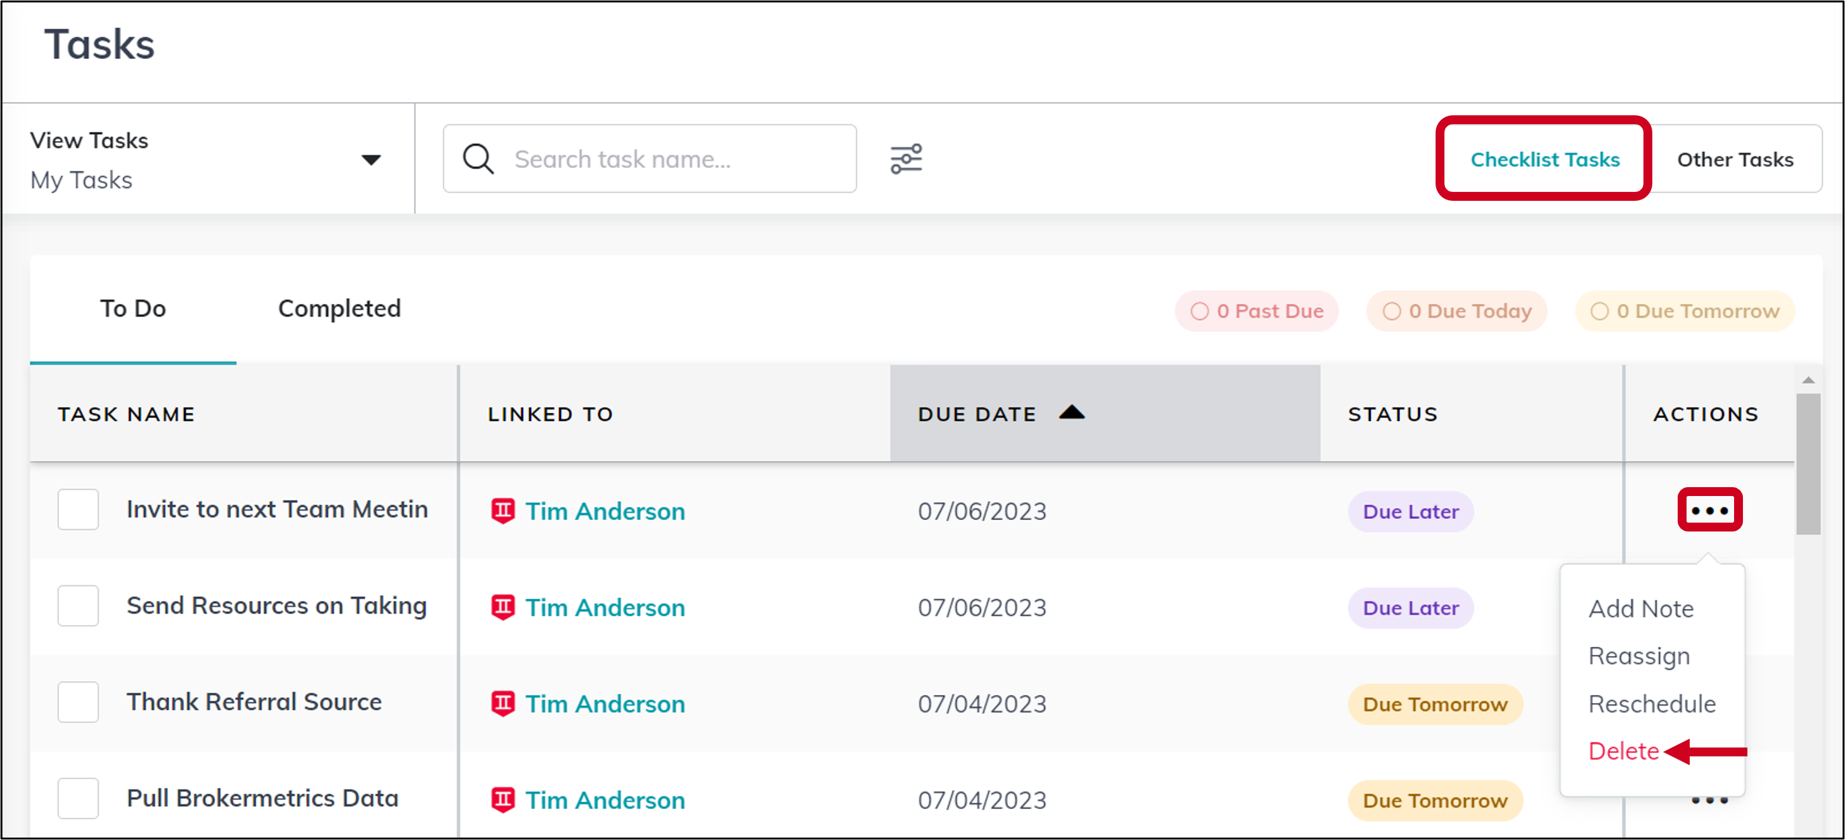Screen dimensions: 1845x840
Task: Switch to Other Tasks
Action: click(1735, 159)
